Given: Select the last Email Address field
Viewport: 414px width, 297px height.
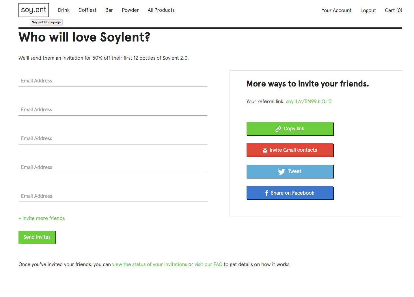Looking at the screenshot, I should pos(113,196).
